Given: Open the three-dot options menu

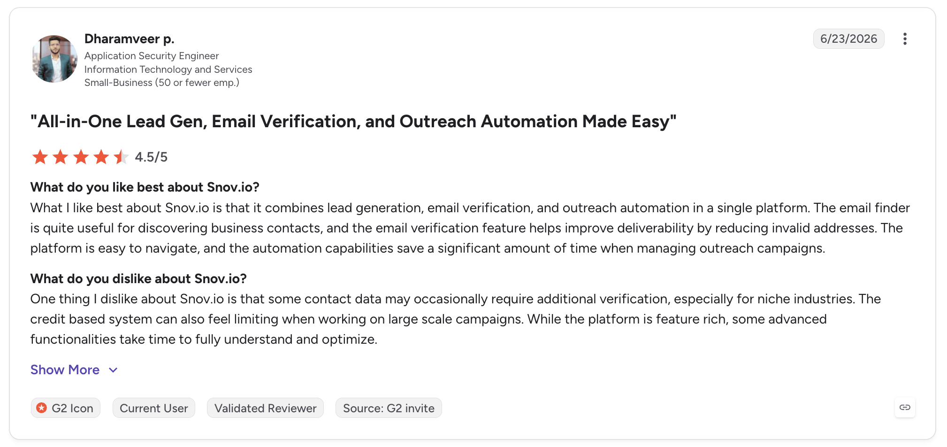Looking at the screenshot, I should [x=905, y=39].
